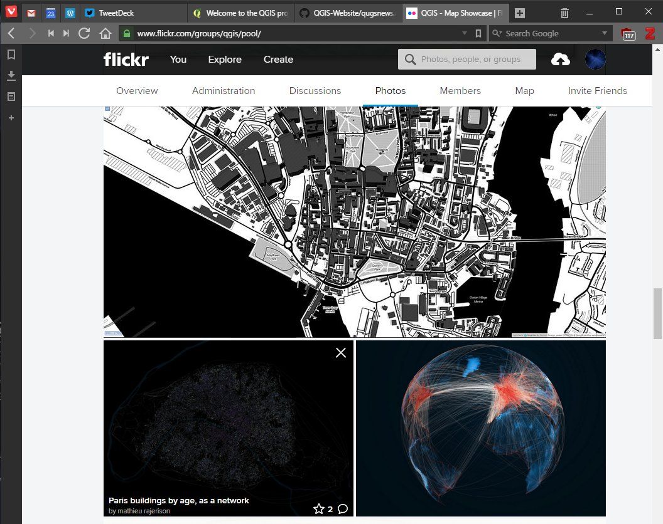Dismiss the Paris buildings photo with X
The width and height of the screenshot is (663, 524).
click(x=341, y=352)
